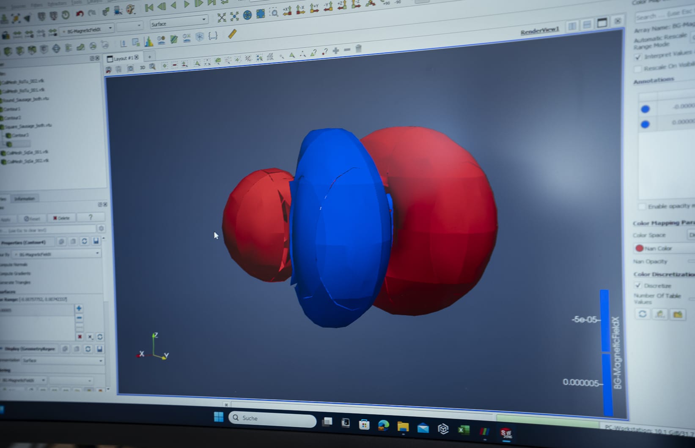Click the trash can icon in selection toolbar
Image resolution: width=695 pixels, height=448 pixels.
pos(358,49)
